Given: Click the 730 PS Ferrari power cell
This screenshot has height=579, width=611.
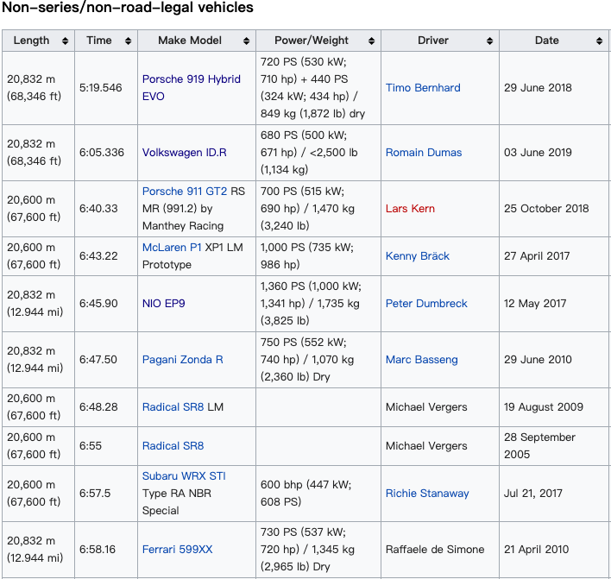Looking at the screenshot, I should (x=318, y=550).
